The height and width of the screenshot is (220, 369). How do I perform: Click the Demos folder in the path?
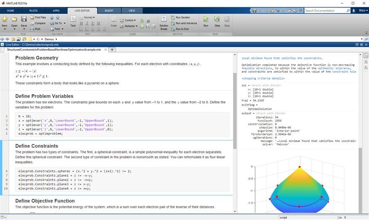[49, 39]
